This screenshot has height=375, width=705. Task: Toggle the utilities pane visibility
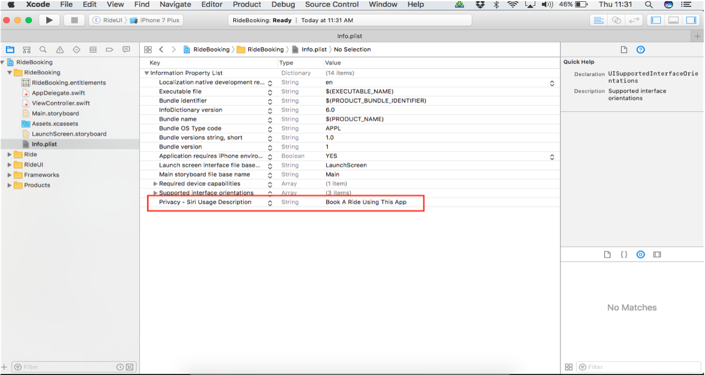[691, 20]
